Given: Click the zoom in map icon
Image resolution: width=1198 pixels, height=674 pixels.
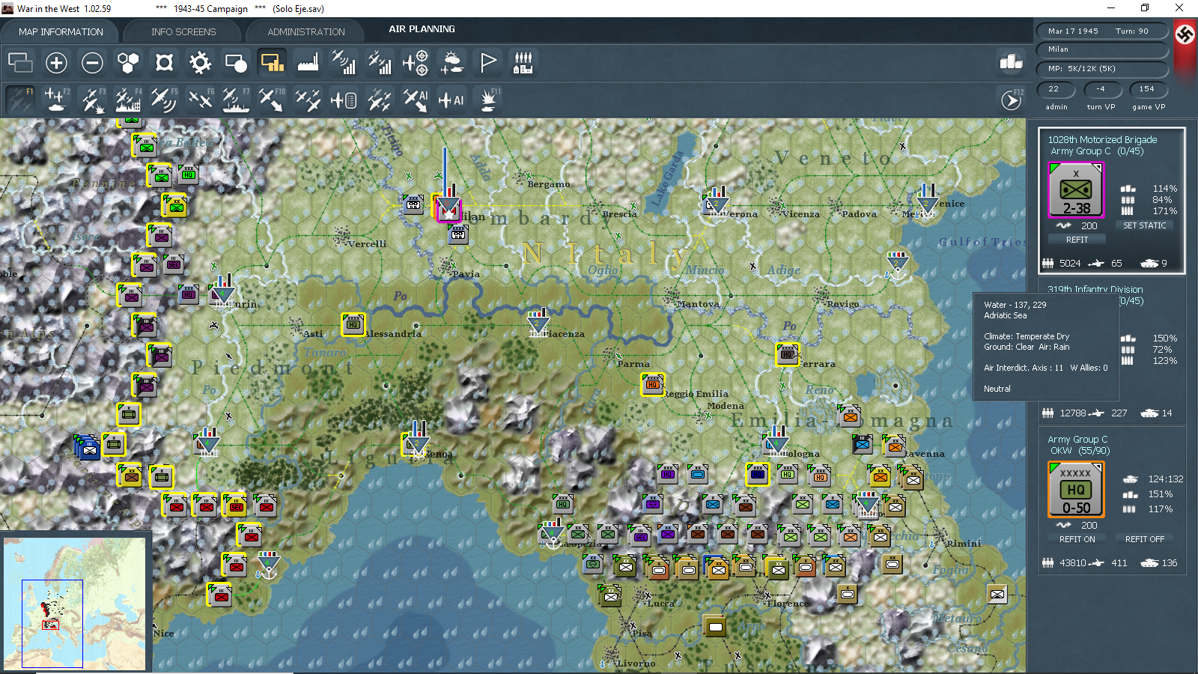Looking at the screenshot, I should [56, 63].
